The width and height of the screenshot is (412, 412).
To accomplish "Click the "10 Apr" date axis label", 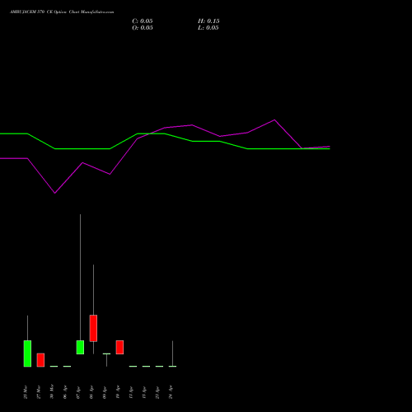I will point(118,392).
